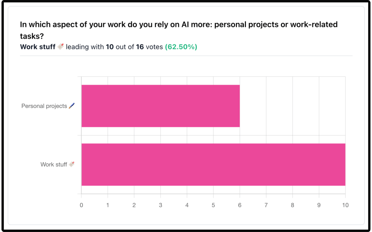The height and width of the screenshot is (232, 372).
Task: Click the green 62.50% percentage text
Action: [x=181, y=47]
